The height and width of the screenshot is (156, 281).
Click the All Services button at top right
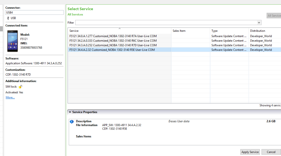[274, 15]
